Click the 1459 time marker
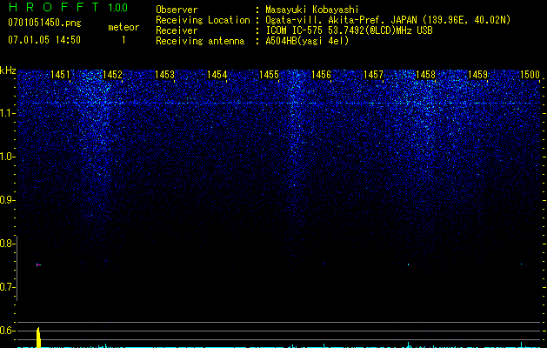The height and width of the screenshot is (348, 547). [477, 75]
